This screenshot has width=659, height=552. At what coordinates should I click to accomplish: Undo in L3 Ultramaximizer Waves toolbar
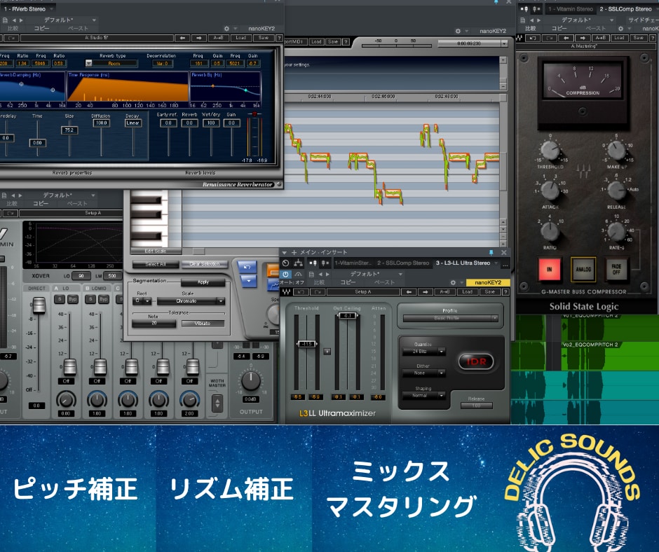point(301,291)
